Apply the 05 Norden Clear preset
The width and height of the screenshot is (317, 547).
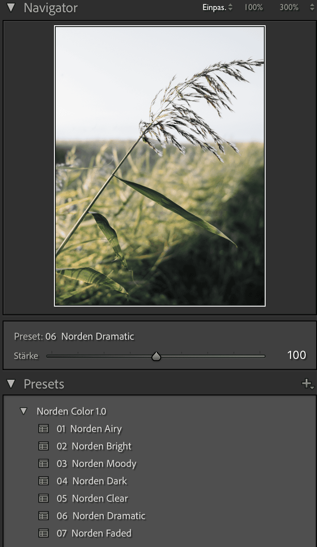coord(92,498)
